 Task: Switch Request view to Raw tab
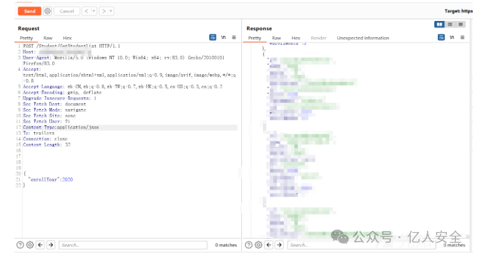click(x=48, y=38)
